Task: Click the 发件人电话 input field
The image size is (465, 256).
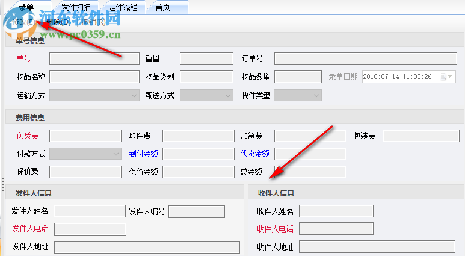Action: click(x=90, y=229)
